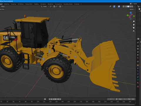Switch to solid viewport shading

coord(128,6)
